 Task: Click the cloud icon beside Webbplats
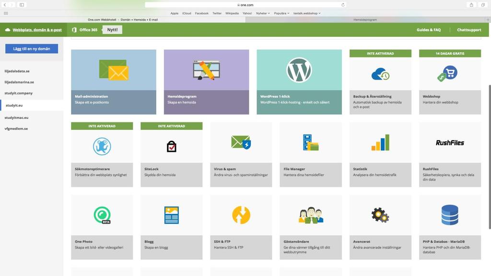(x=8, y=30)
